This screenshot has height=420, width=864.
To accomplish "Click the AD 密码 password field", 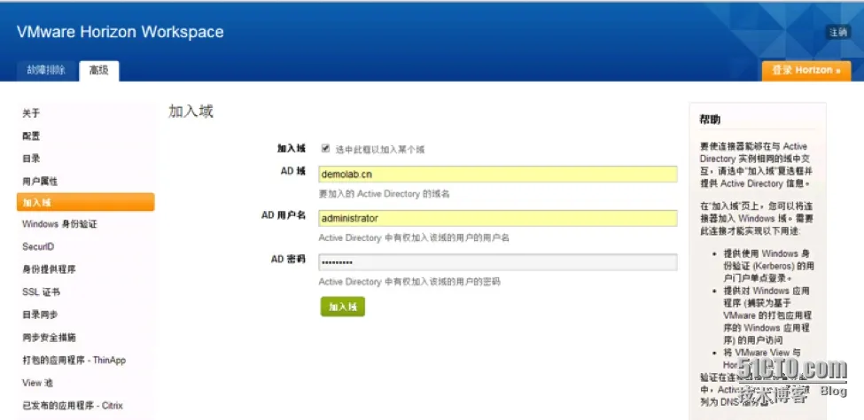I will (x=497, y=262).
